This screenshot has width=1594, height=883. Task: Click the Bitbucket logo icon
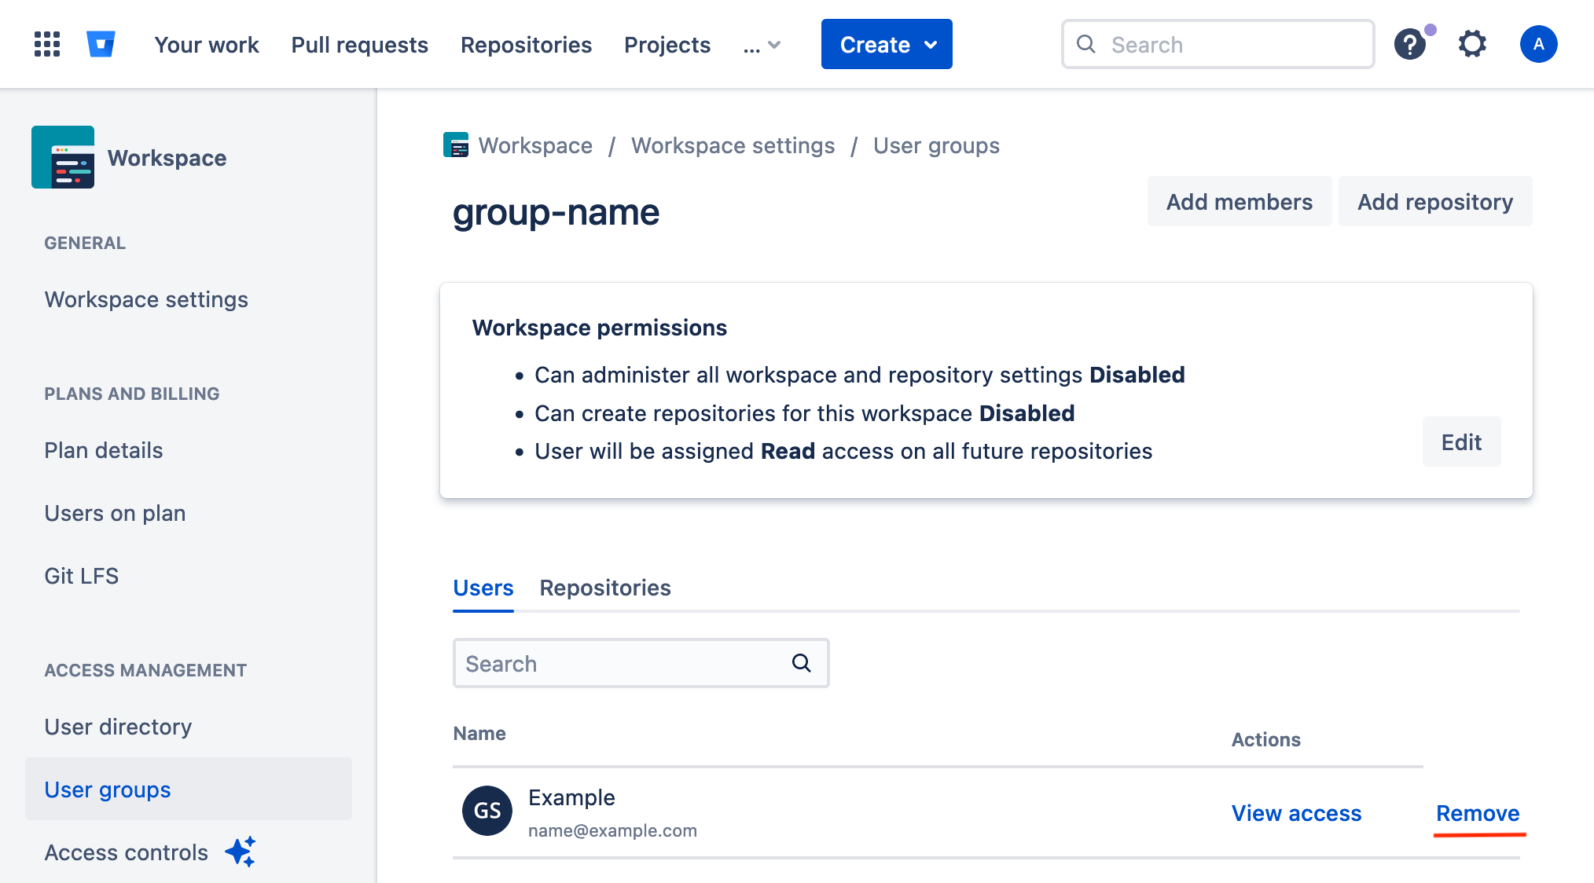click(x=101, y=44)
